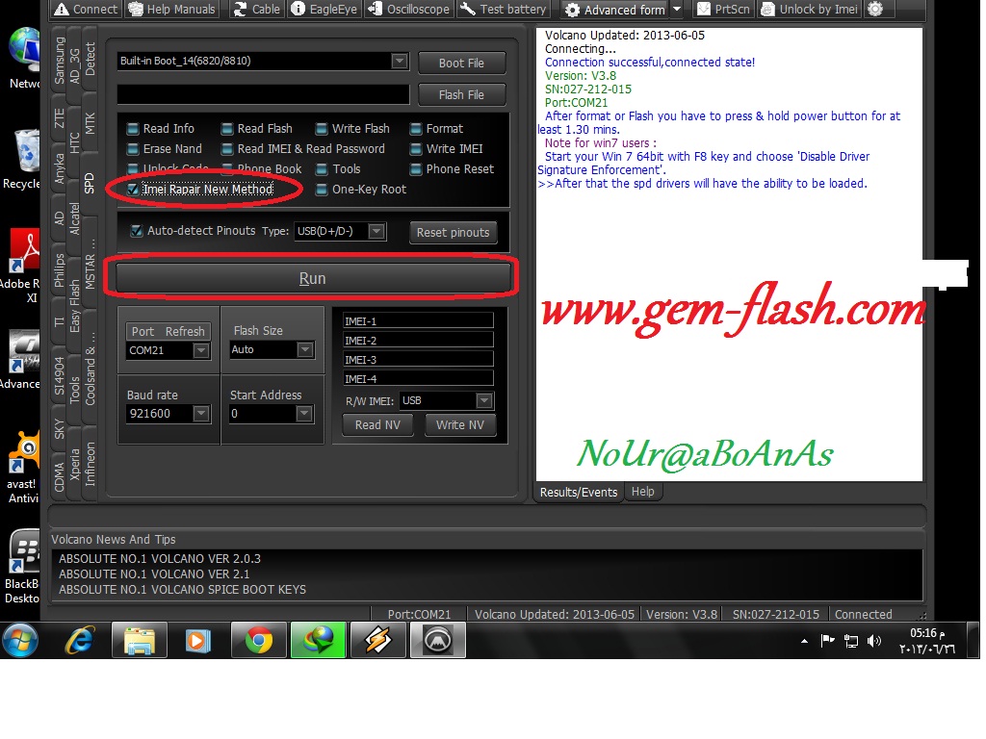This screenshot has width=986, height=739.
Task: Open Windows Media Player from taskbar
Action: [x=198, y=640]
